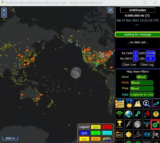Click the donate hand-with-coin icon
The image size is (160, 143).
click(138, 135)
